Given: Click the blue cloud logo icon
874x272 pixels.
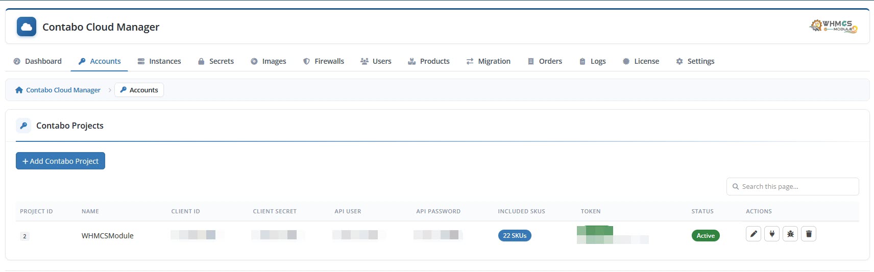Looking at the screenshot, I should click(27, 27).
